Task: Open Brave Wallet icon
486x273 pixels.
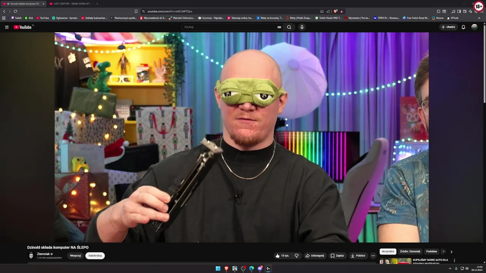Action: 465,11
